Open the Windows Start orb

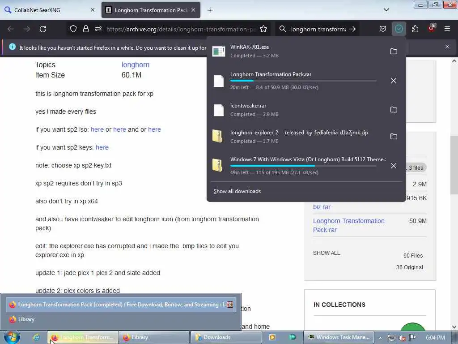(x=12, y=337)
